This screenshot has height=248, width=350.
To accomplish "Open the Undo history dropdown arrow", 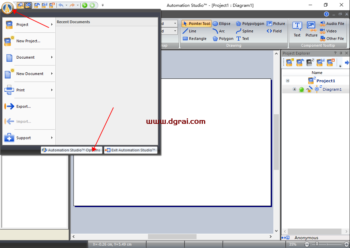I will tap(66, 5).
